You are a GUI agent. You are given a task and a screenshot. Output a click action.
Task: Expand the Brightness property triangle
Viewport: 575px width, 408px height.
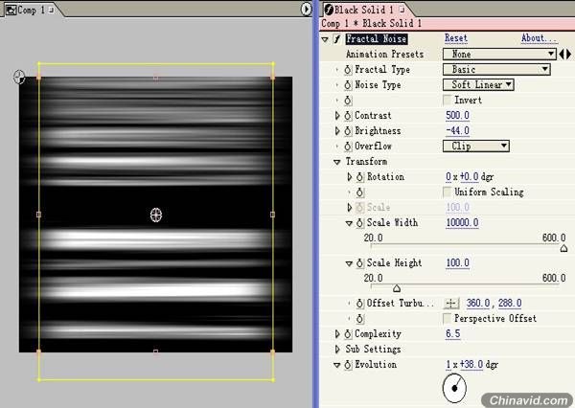pyautogui.click(x=337, y=131)
